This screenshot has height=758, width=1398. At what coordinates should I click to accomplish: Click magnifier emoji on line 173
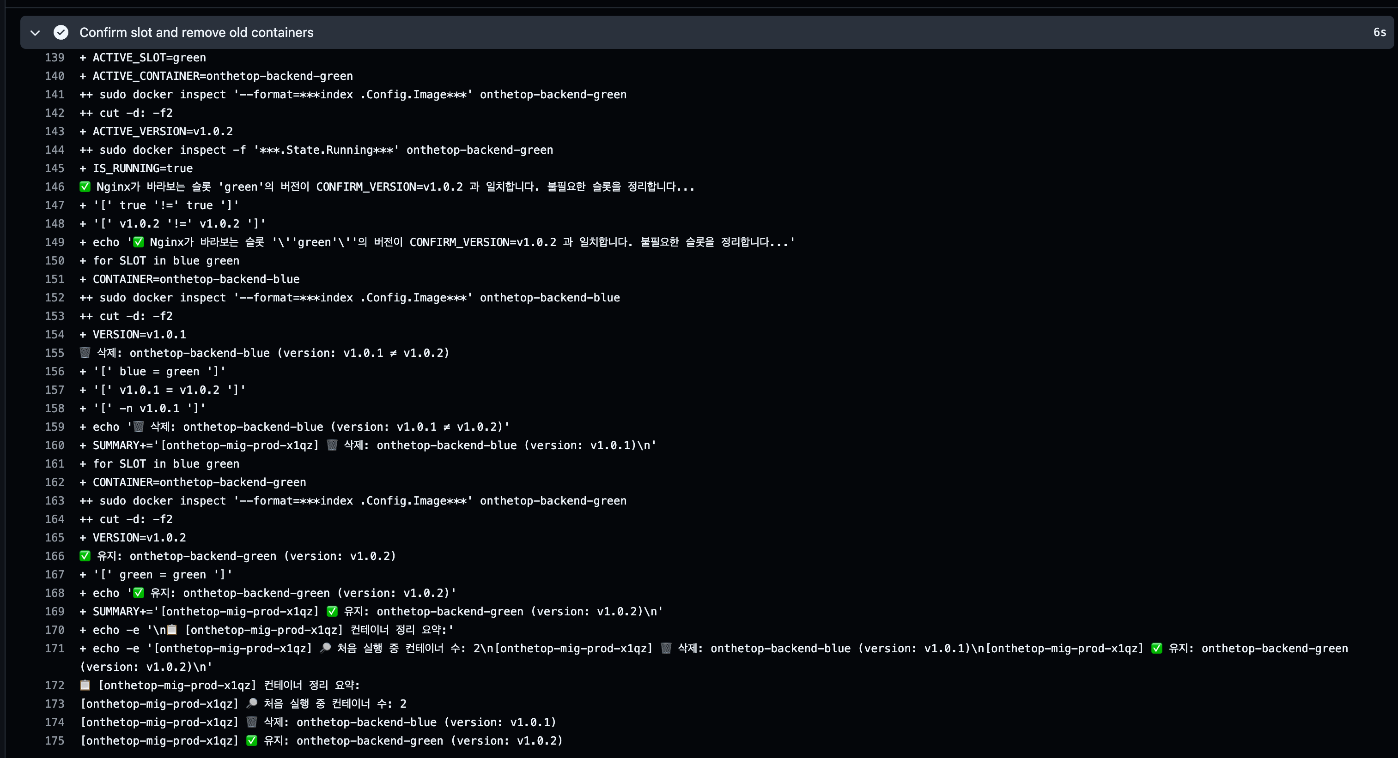(252, 703)
